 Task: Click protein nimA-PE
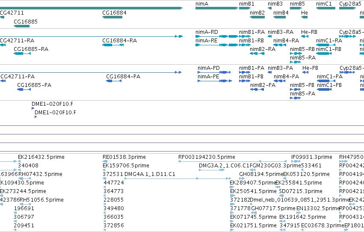tap(215, 81)
